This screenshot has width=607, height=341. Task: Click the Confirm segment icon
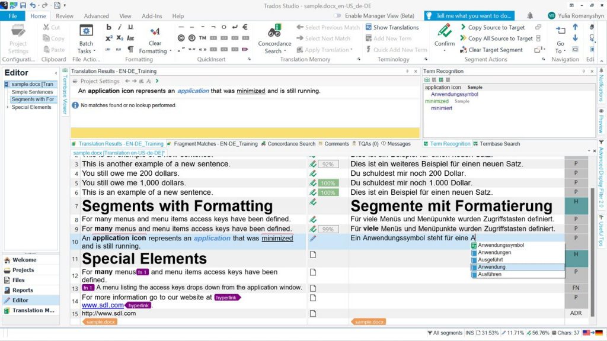pos(445,31)
